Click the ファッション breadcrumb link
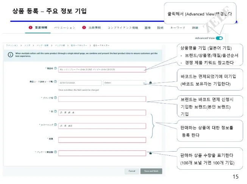Image resolution: width=247 pixels, height=184 pixels. 12,46
